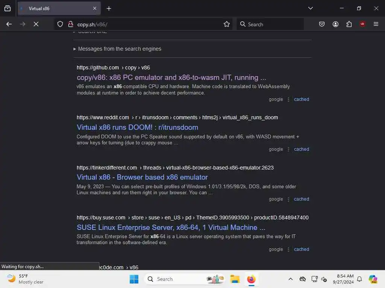Open the list all tabs chevron
The image size is (385, 288).
click(x=310, y=8)
